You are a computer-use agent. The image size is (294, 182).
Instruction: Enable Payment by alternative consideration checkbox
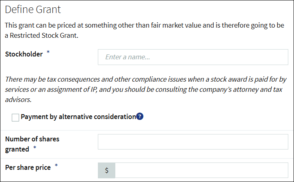tap(15, 118)
